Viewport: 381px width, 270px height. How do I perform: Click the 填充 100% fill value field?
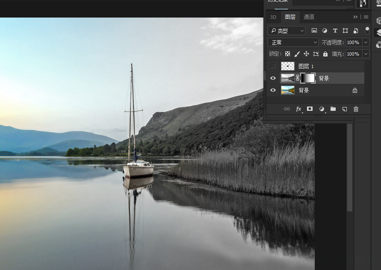click(x=354, y=54)
